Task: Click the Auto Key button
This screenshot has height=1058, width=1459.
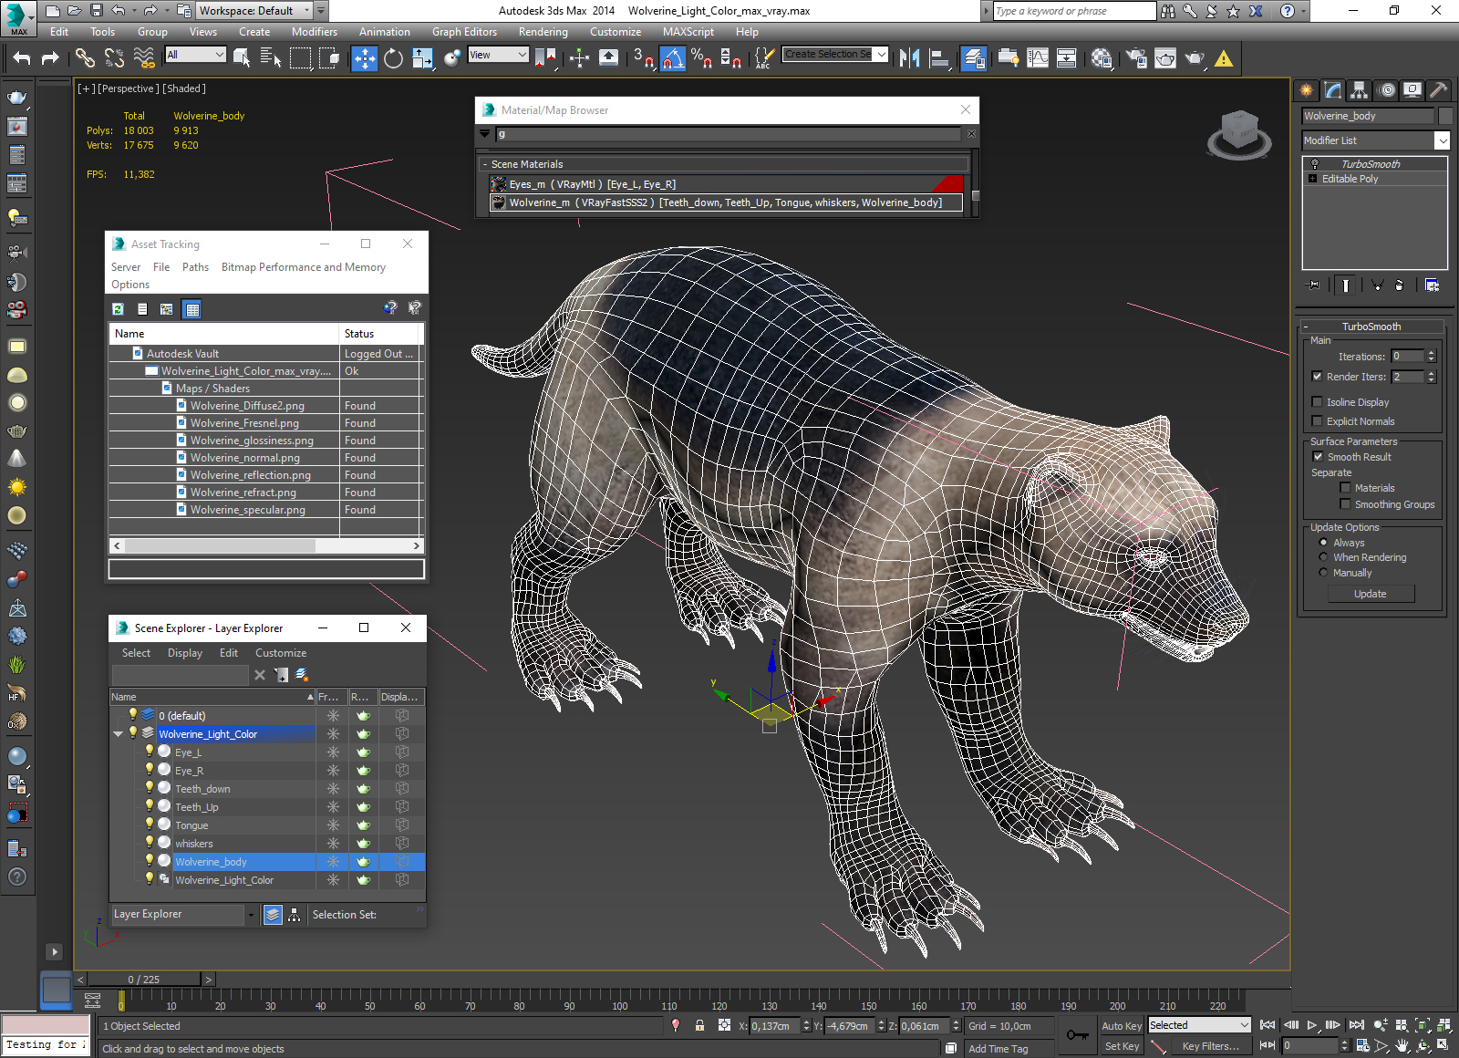Action: tap(1121, 1026)
